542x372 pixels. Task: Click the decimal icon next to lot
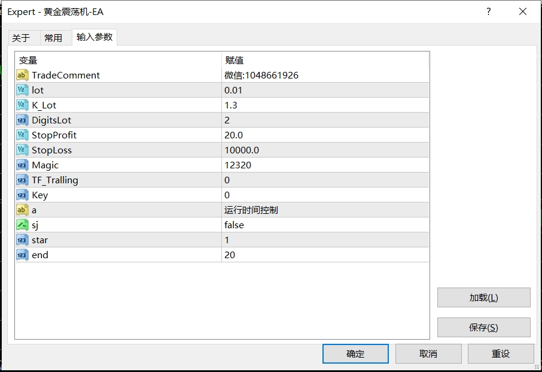click(x=22, y=90)
